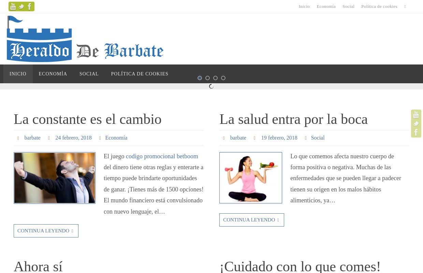Image resolution: width=423 pixels, height=273 pixels.
Task: Click the floating YouTube icon on the right edge
Action: coord(416,115)
